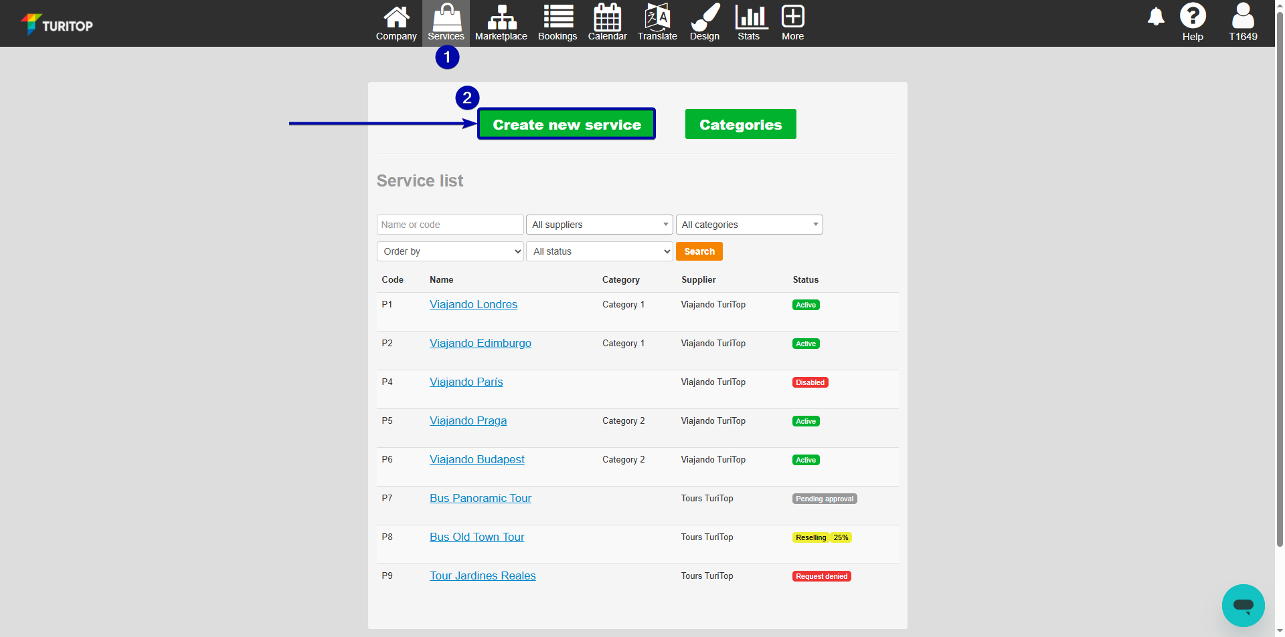Open the Bookings list icon
This screenshot has width=1285, height=637.
click(x=558, y=18)
